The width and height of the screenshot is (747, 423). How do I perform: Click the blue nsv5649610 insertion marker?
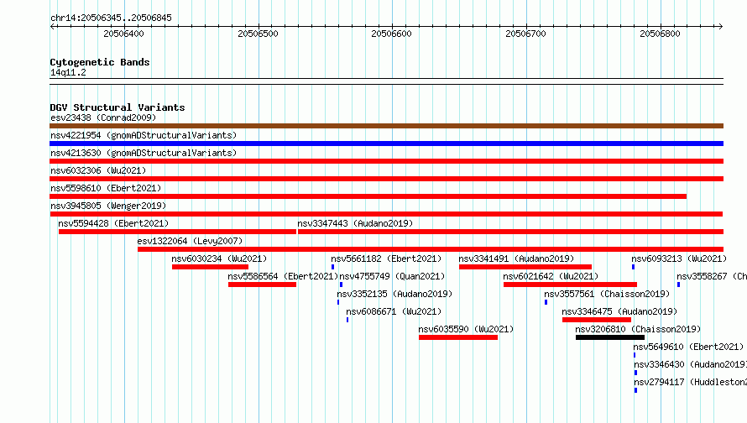(635, 355)
